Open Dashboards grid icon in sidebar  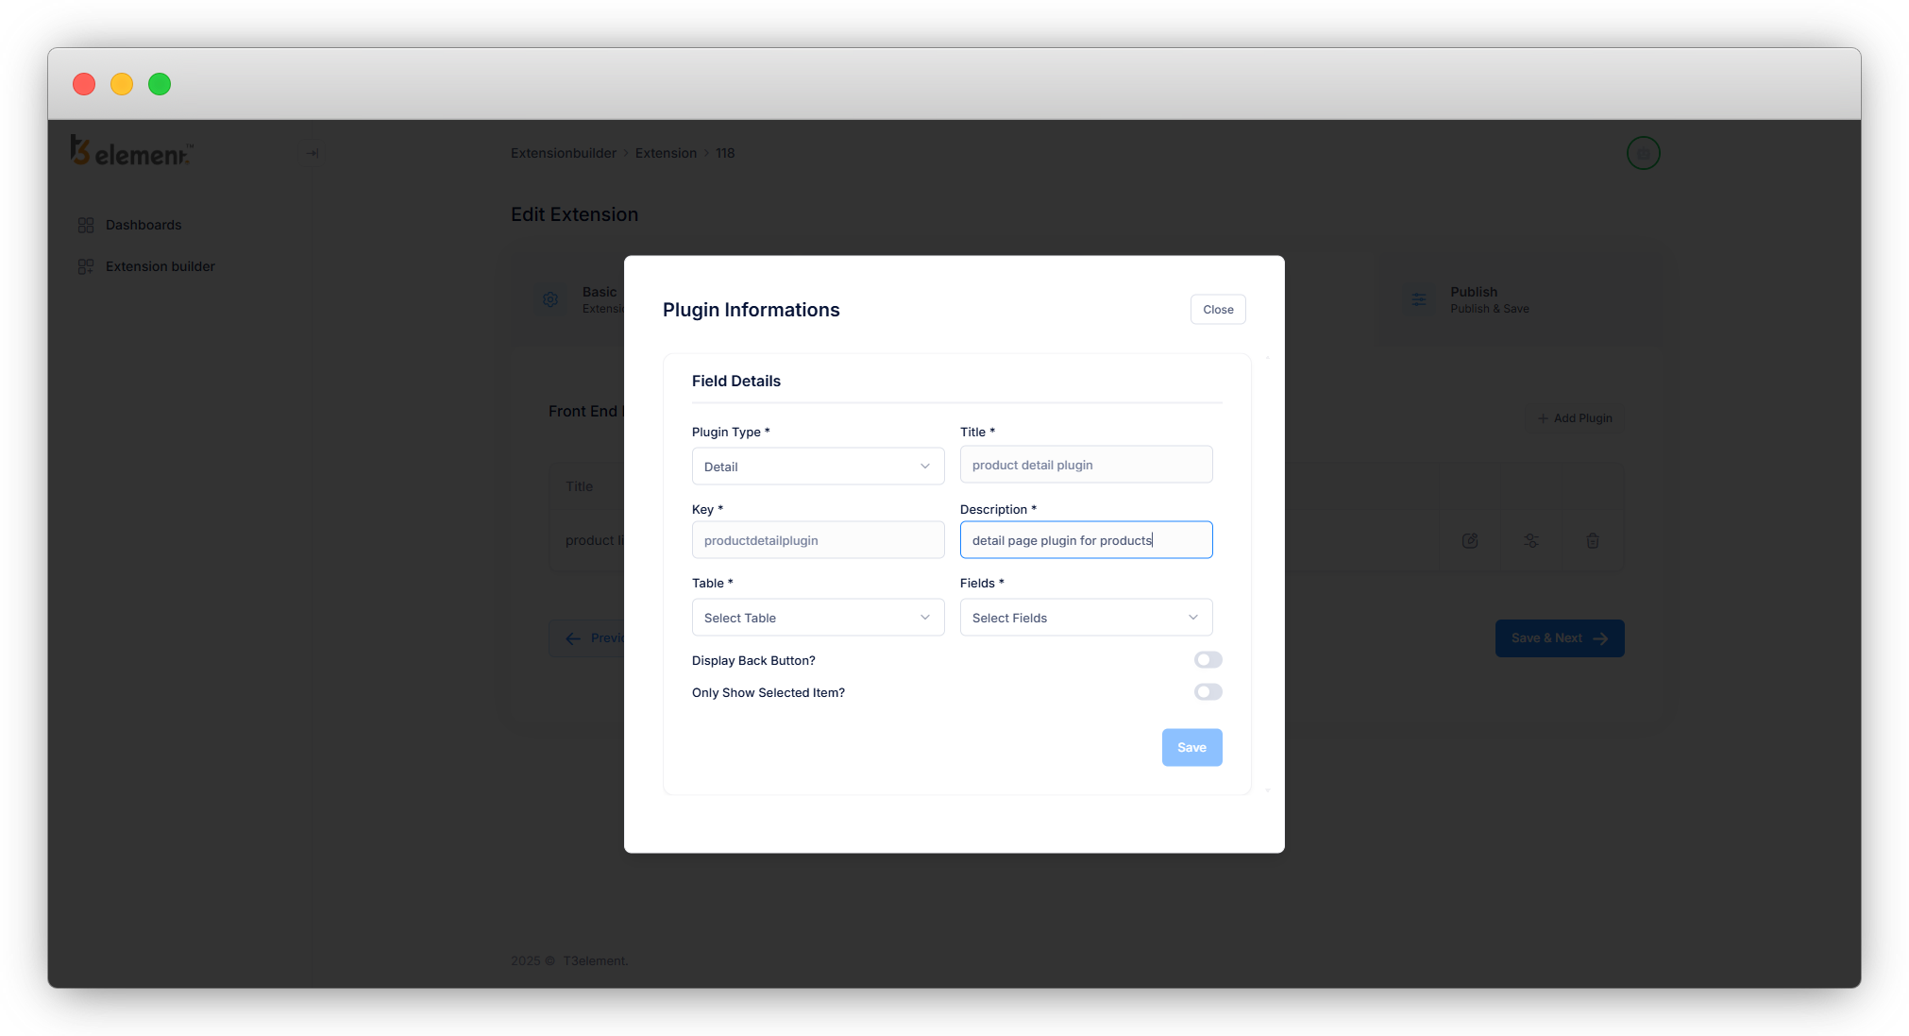tap(86, 225)
